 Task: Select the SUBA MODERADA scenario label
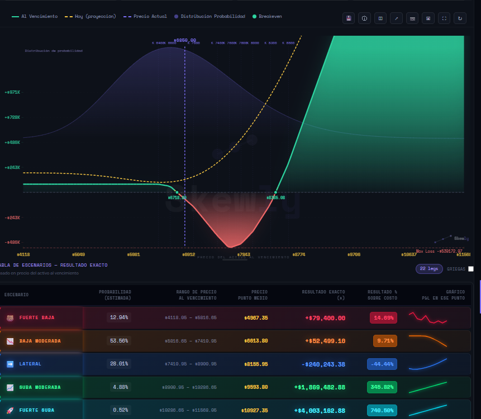coord(40,387)
